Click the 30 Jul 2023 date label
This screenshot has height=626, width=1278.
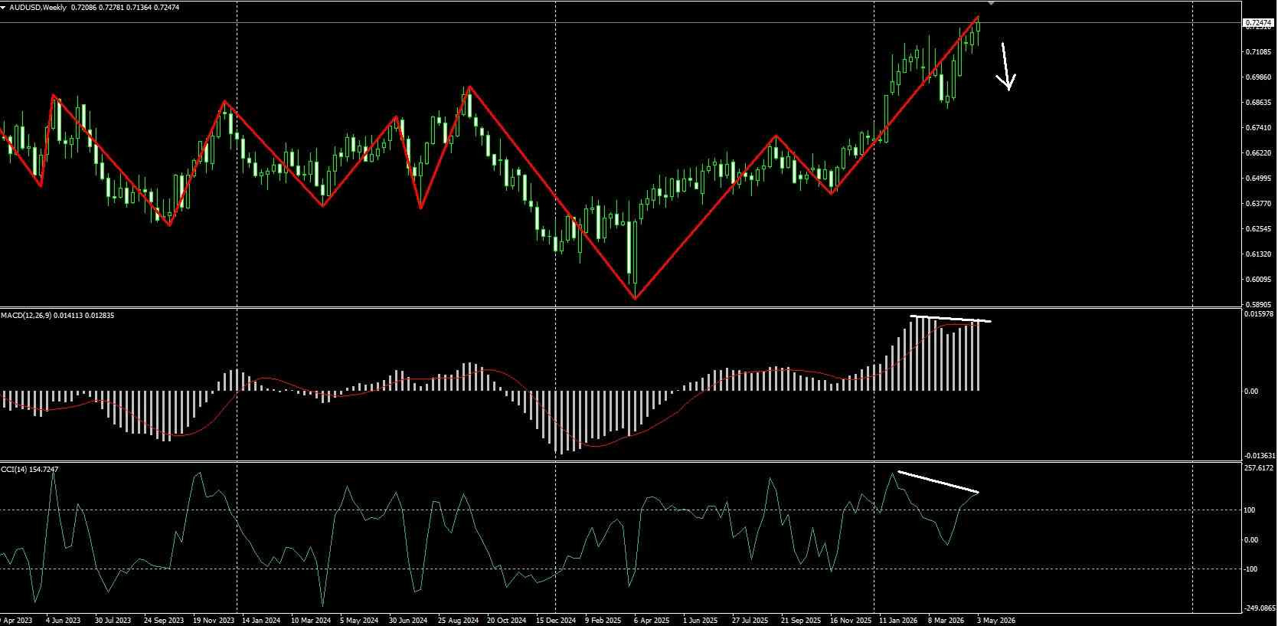click(x=113, y=621)
